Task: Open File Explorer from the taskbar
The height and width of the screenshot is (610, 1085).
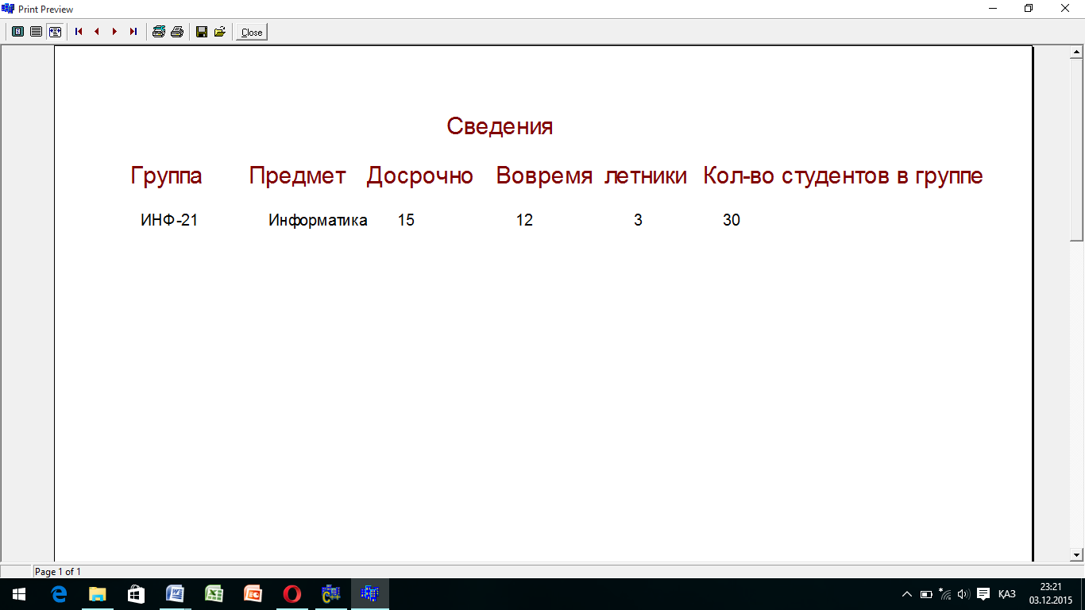Action: (97, 594)
